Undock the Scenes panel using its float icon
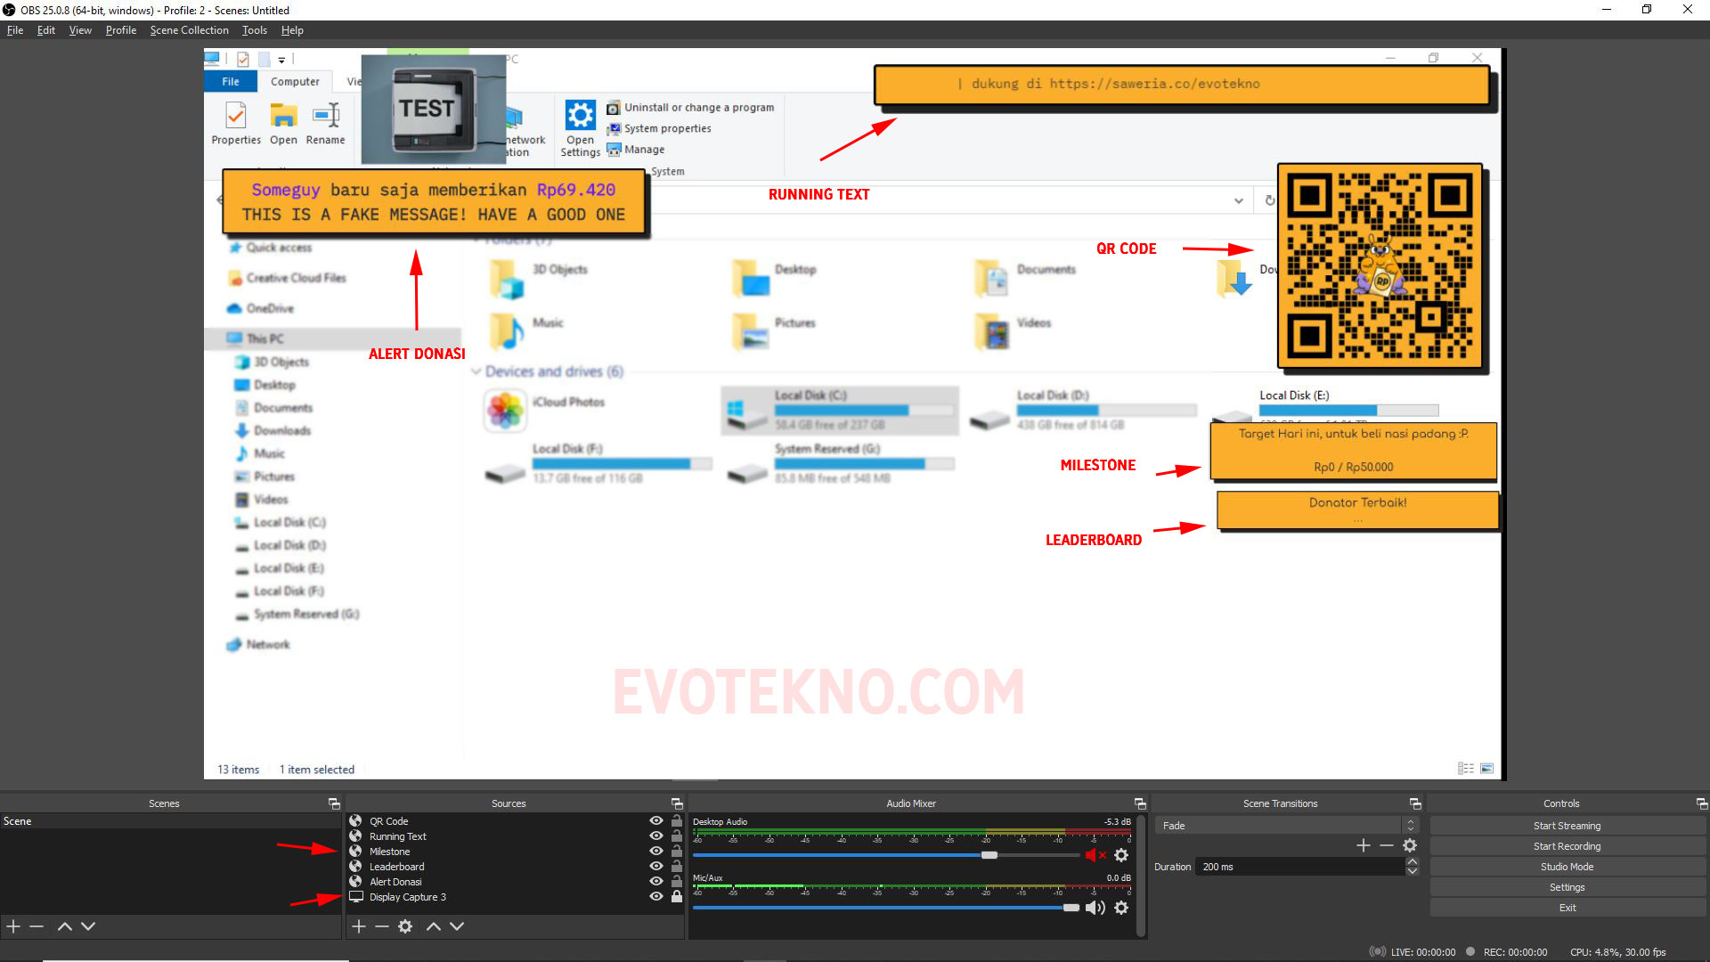 tap(334, 803)
